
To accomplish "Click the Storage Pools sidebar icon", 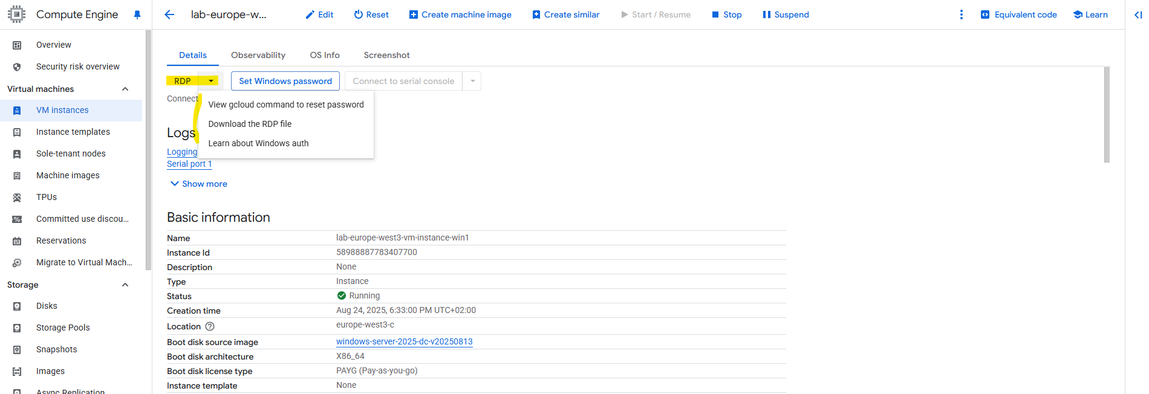I will 17,328.
